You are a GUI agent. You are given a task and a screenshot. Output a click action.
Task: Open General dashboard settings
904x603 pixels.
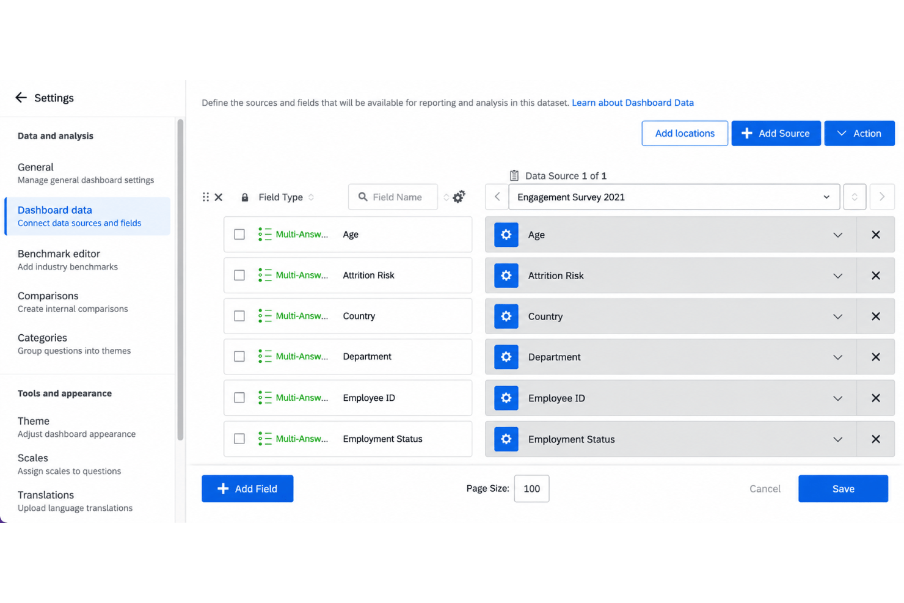point(86,173)
